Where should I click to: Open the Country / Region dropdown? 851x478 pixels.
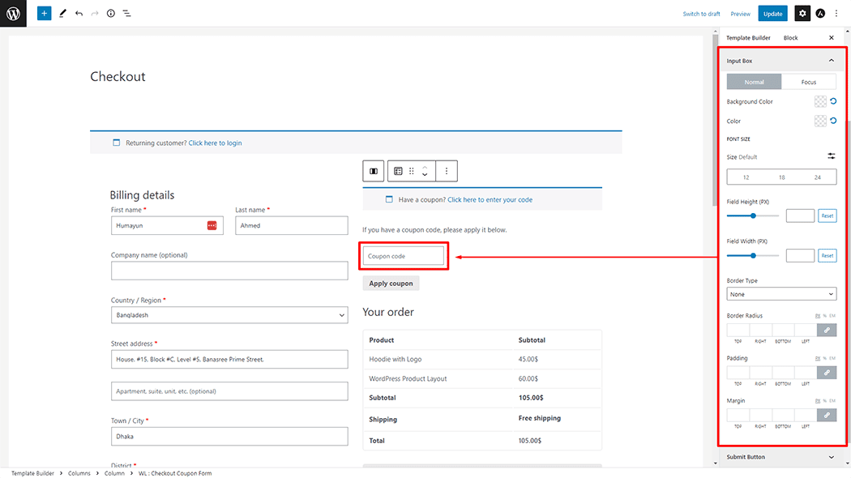tap(229, 315)
